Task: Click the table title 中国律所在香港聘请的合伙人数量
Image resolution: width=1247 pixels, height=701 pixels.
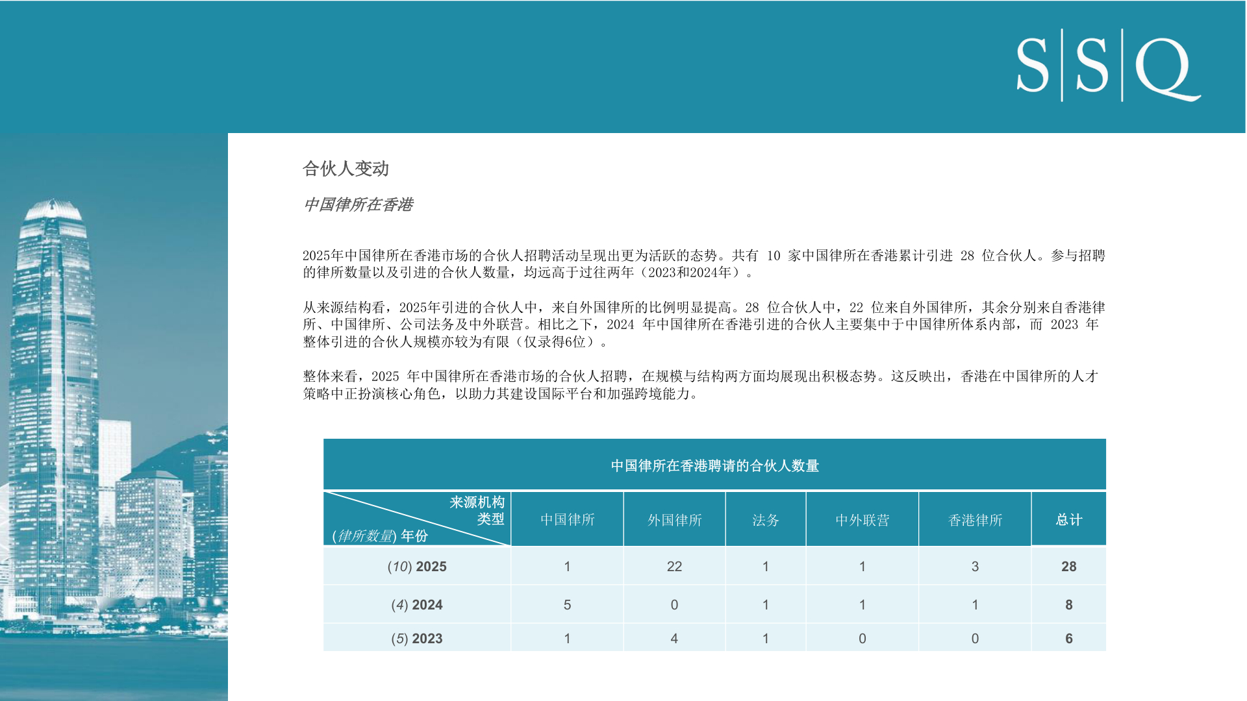Action: pyautogui.click(x=714, y=465)
